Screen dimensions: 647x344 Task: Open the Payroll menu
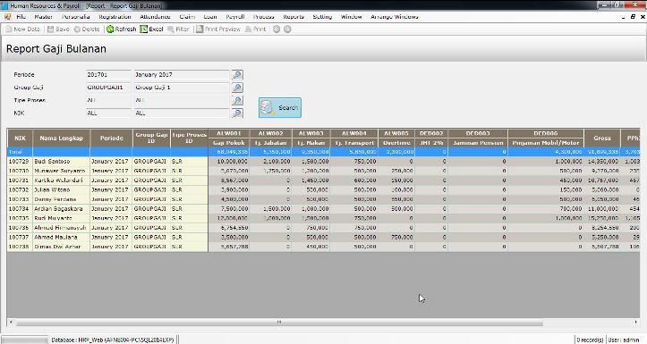(x=235, y=17)
